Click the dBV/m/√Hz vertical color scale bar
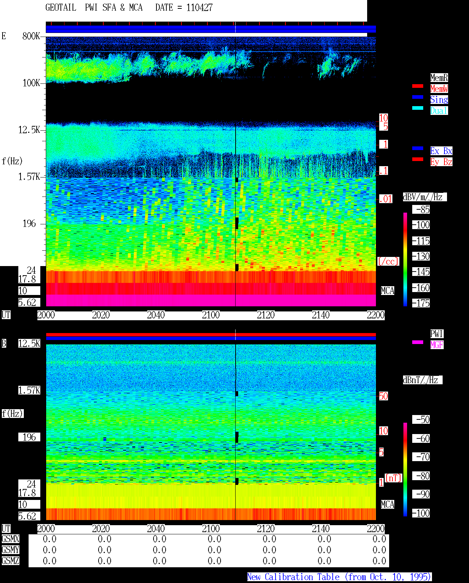Image resolution: width=469 pixels, height=583 pixels. [405, 259]
